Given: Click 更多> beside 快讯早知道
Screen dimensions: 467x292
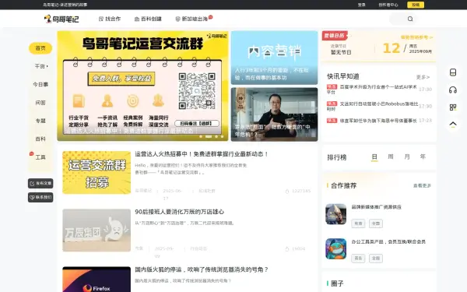Looking at the screenshot, I should 423,77.
